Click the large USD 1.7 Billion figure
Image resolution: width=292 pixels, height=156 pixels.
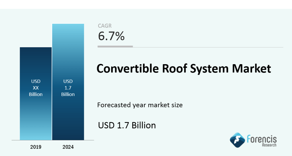coord(127,125)
